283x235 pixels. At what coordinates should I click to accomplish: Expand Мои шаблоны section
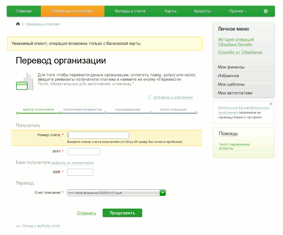coord(231,85)
